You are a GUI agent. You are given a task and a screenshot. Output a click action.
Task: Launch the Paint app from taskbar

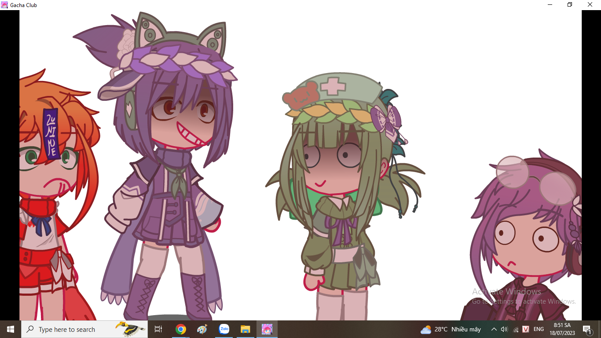coord(202,329)
